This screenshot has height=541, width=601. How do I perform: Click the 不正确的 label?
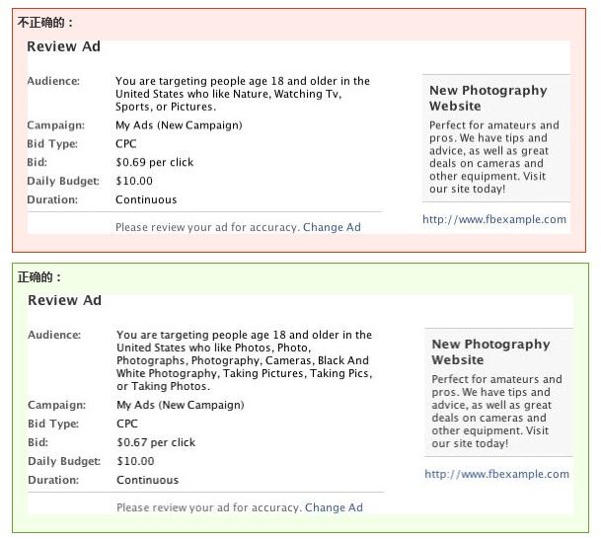pos(45,22)
